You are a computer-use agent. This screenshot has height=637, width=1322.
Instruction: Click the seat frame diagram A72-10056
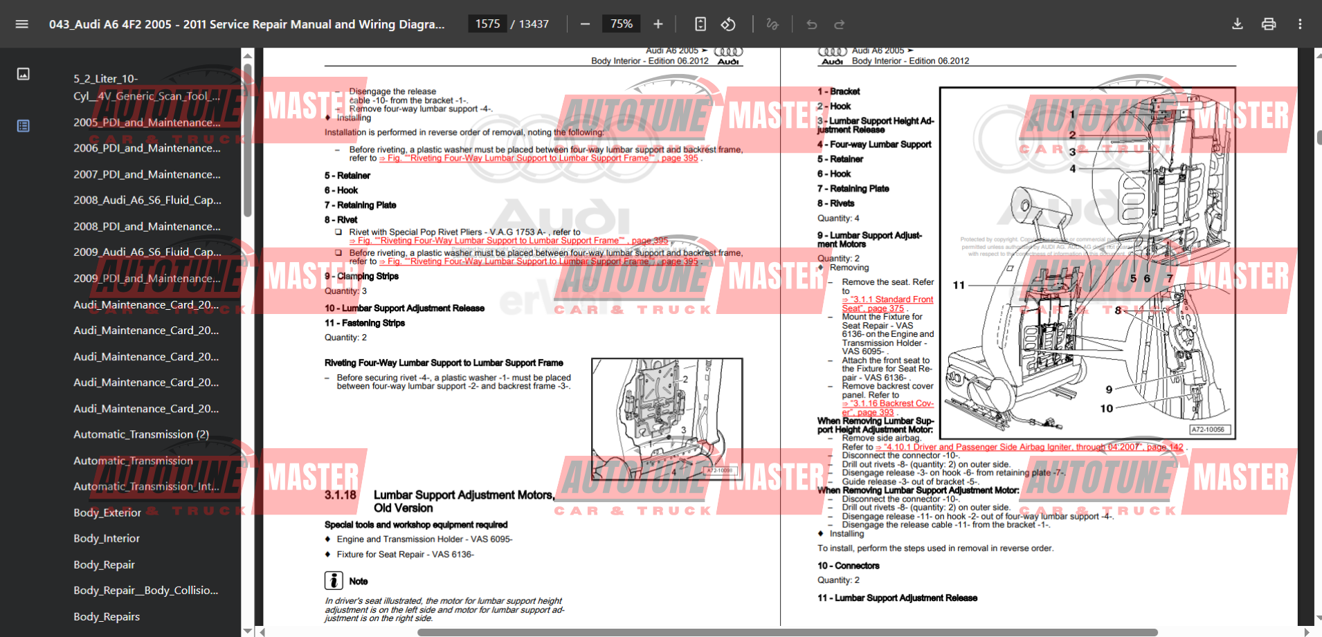1087,263
